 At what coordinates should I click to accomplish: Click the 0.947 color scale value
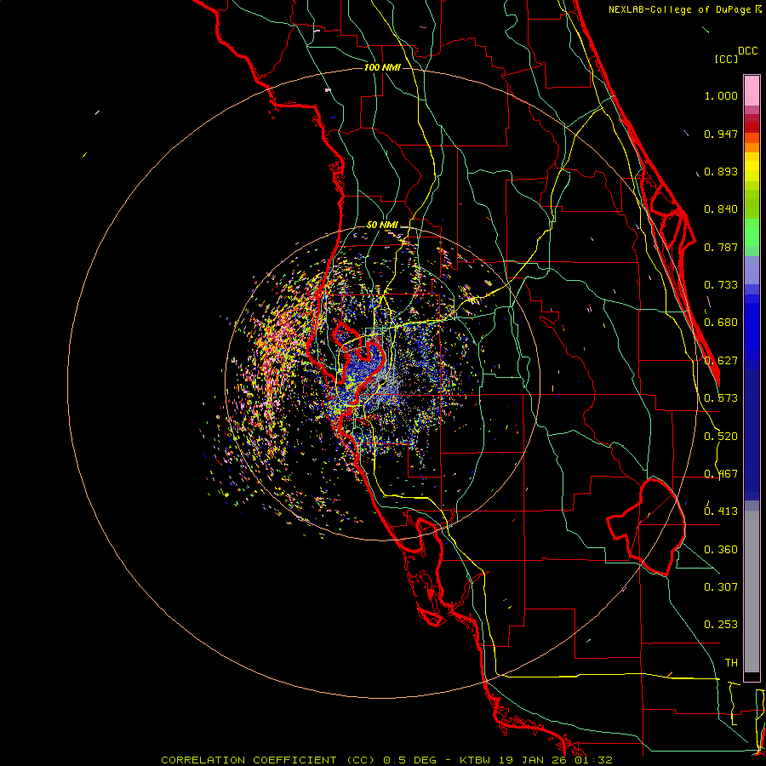[x=721, y=134]
